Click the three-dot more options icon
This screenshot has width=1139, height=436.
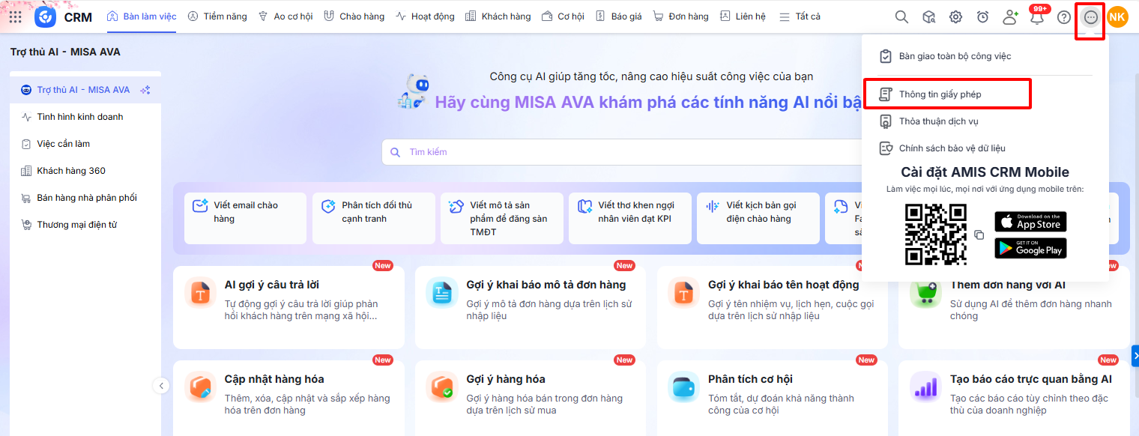pos(1091,16)
